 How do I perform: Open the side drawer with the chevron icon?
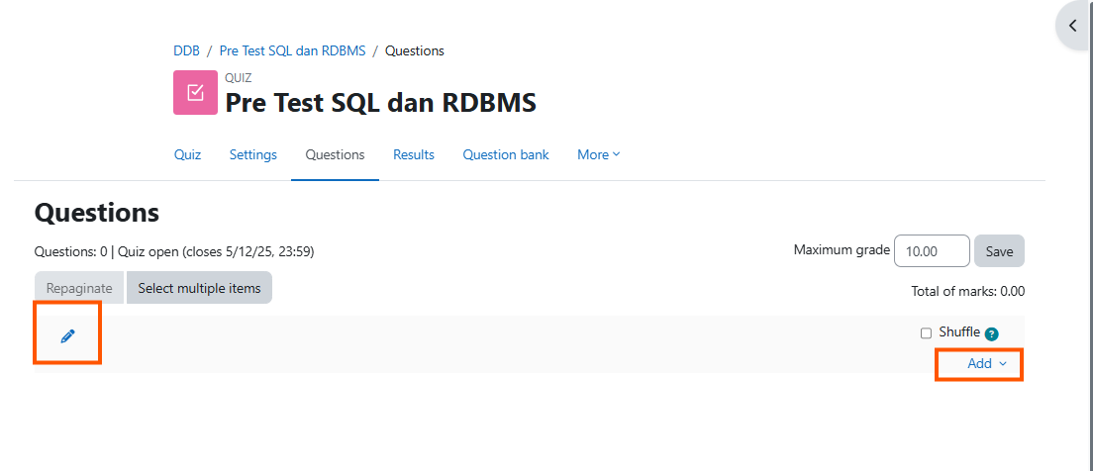coord(1072,27)
